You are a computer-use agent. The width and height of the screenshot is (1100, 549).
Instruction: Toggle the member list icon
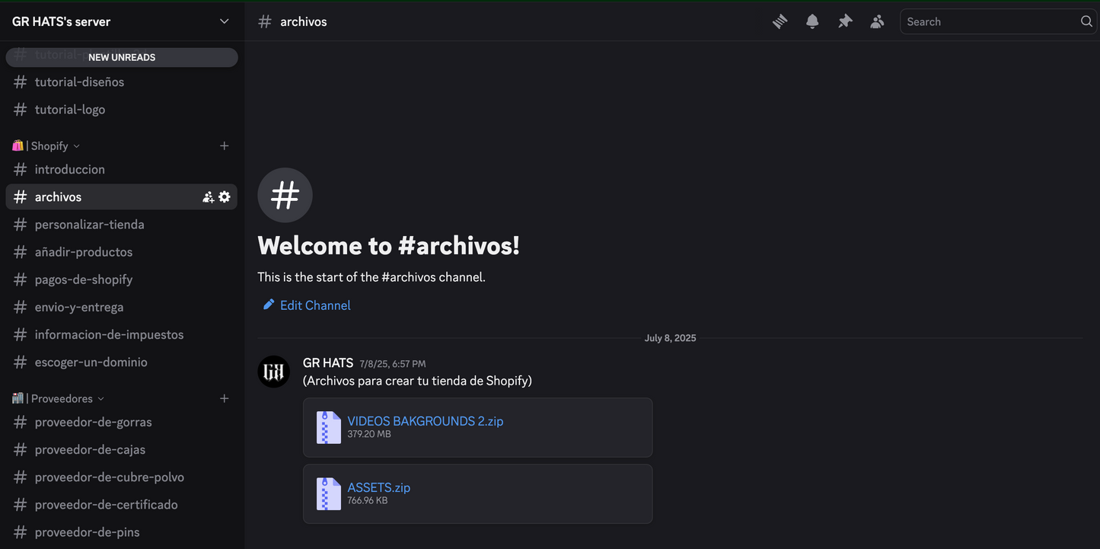click(877, 22)
